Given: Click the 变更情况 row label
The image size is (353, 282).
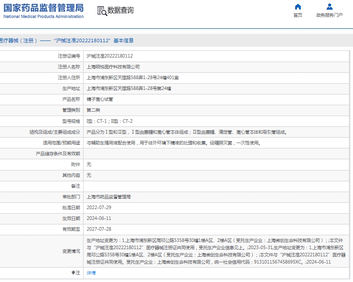Looking at the screenshot, I should click(x=71, y=251).
